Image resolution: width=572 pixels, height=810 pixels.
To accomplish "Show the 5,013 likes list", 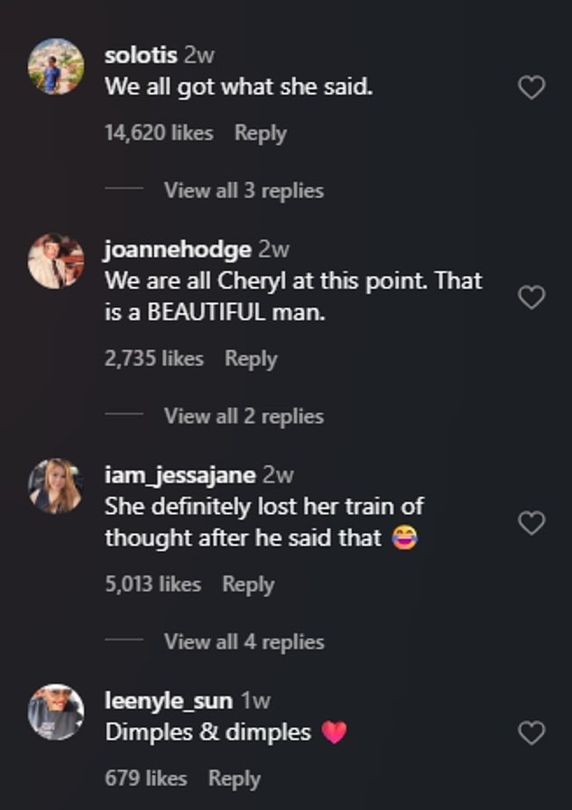I will [x=152, y=584].
